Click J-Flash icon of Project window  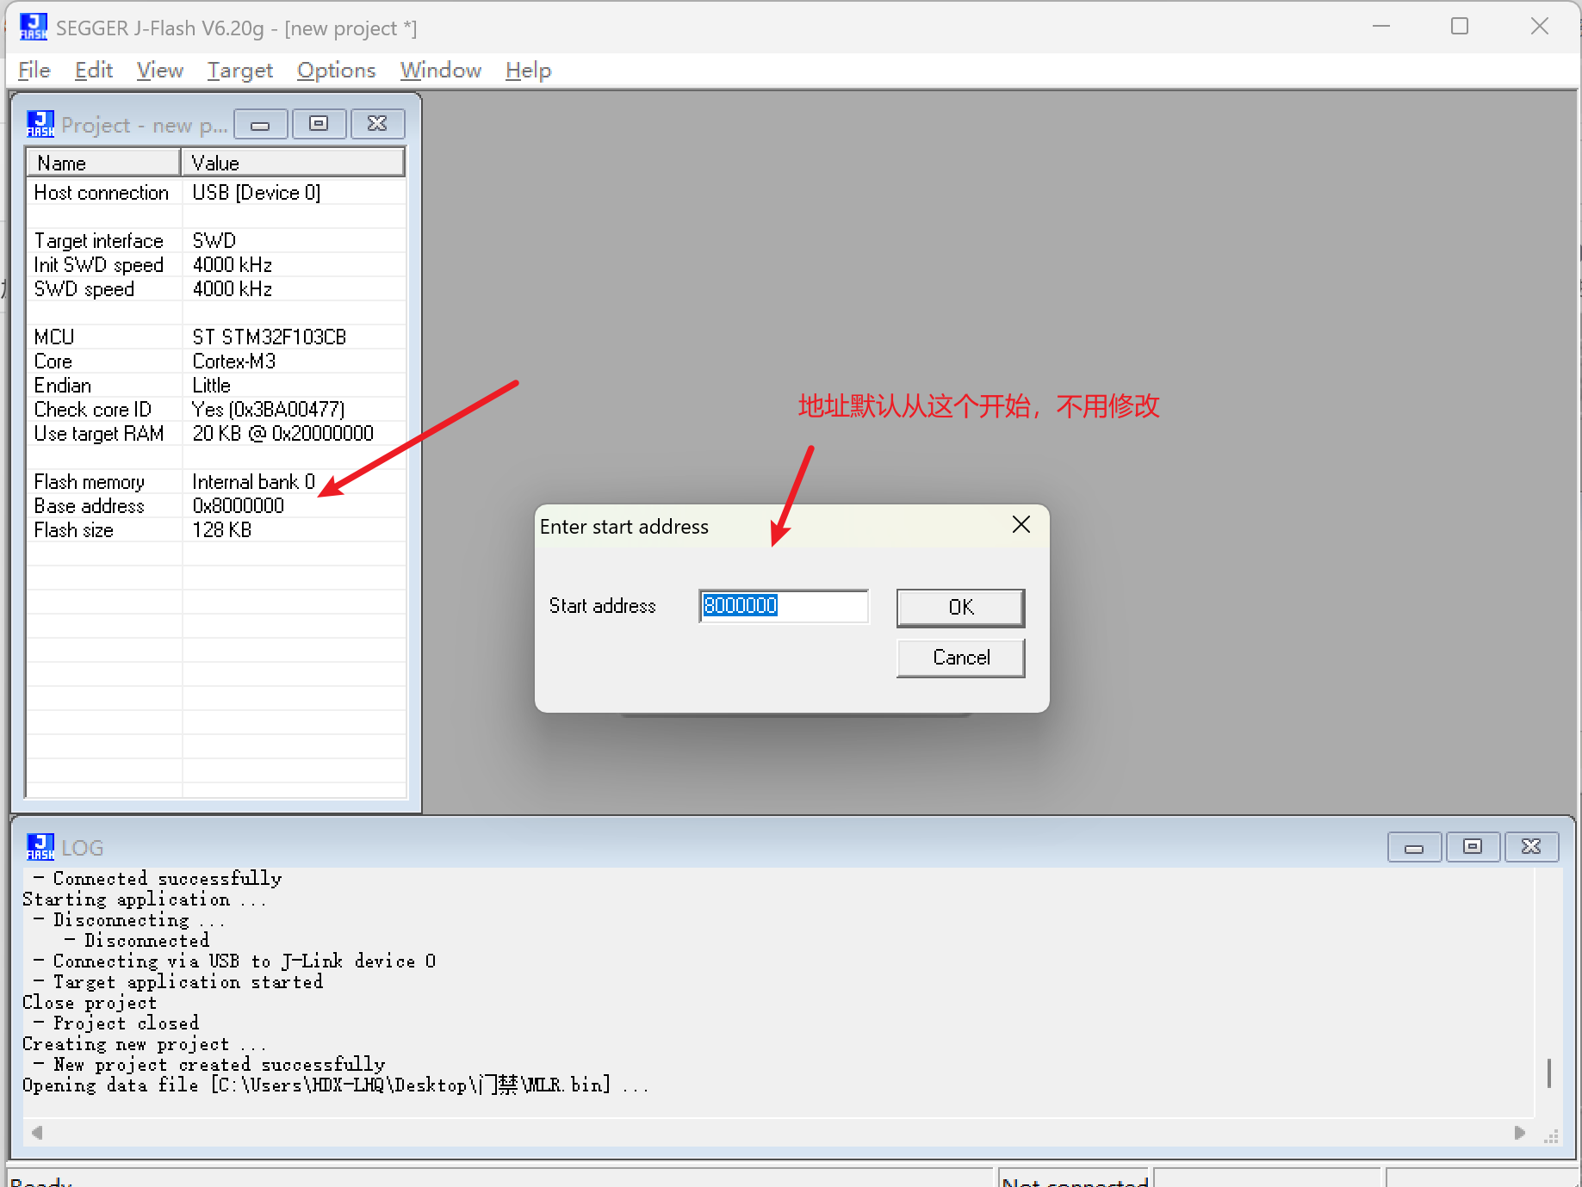click(40, 124)
